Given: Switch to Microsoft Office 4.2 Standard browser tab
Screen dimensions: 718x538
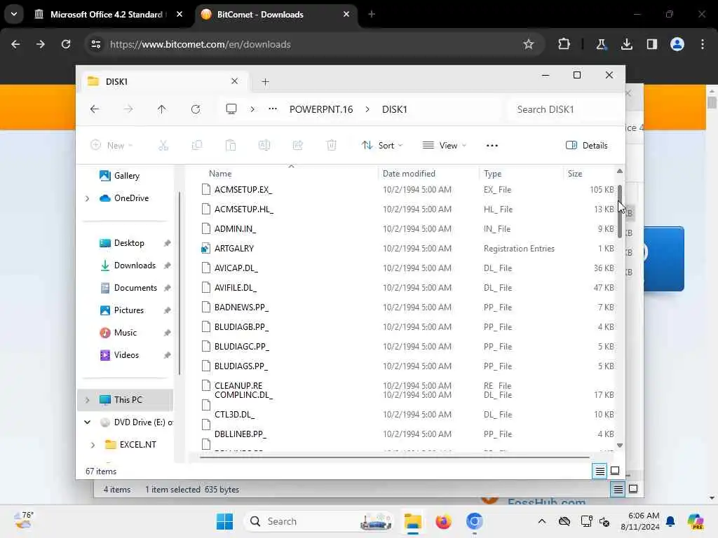Looking at the screenshot, I should (x=107, y=14).
